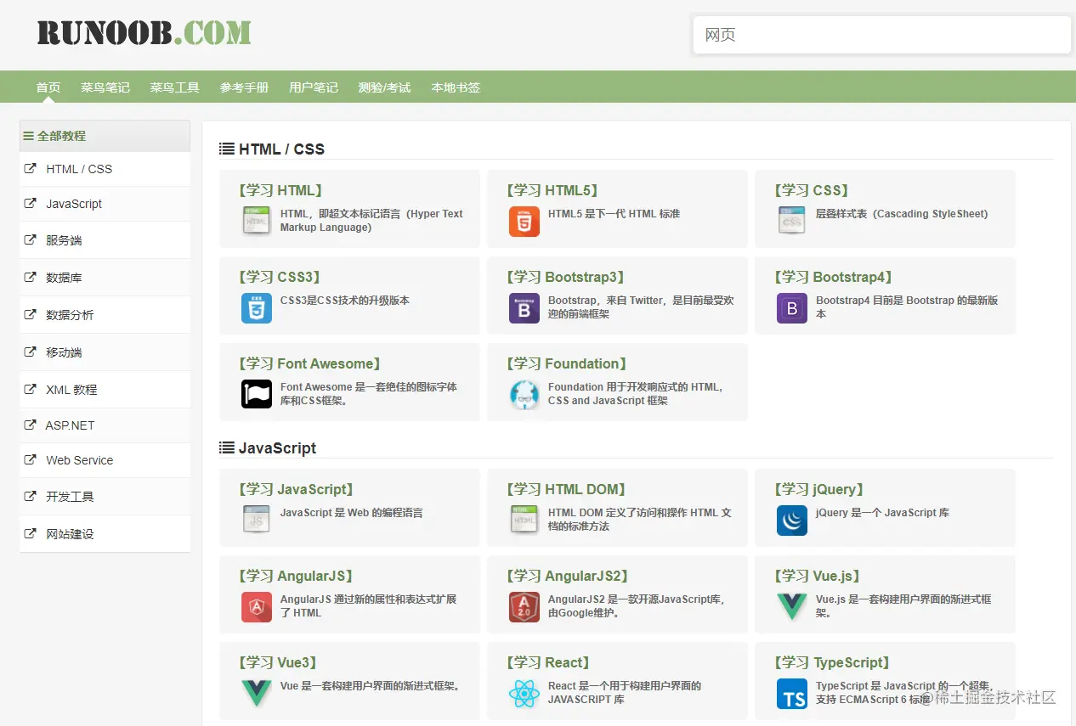The height and width of the screenshot is (726, 1076).
Task: Open the 首页 navigation tab
Action: pyautogui.click(x=48, y=87)
